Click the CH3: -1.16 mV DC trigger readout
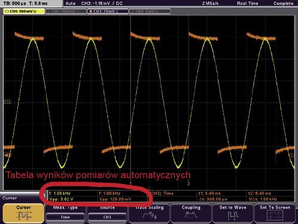The width and height of the screenshot is (298, 224). coord(102,4)
